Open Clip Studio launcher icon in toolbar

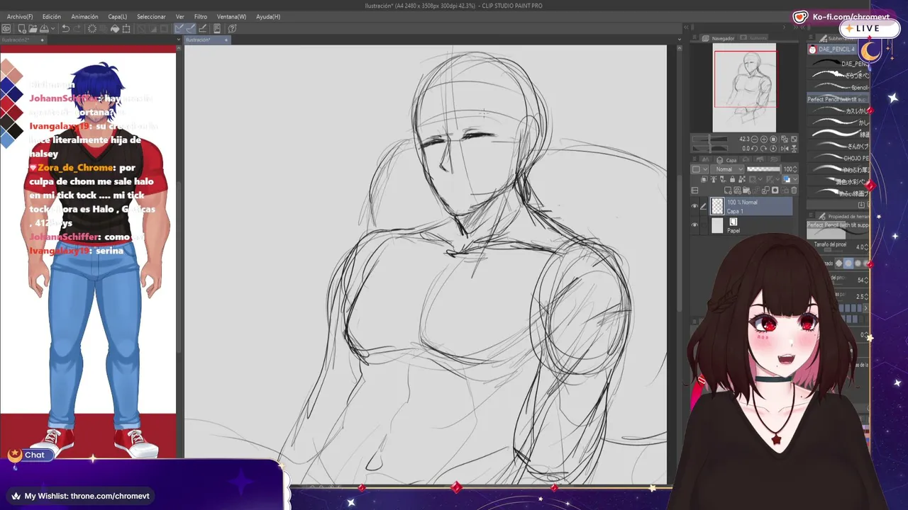(x=6, y=28)
